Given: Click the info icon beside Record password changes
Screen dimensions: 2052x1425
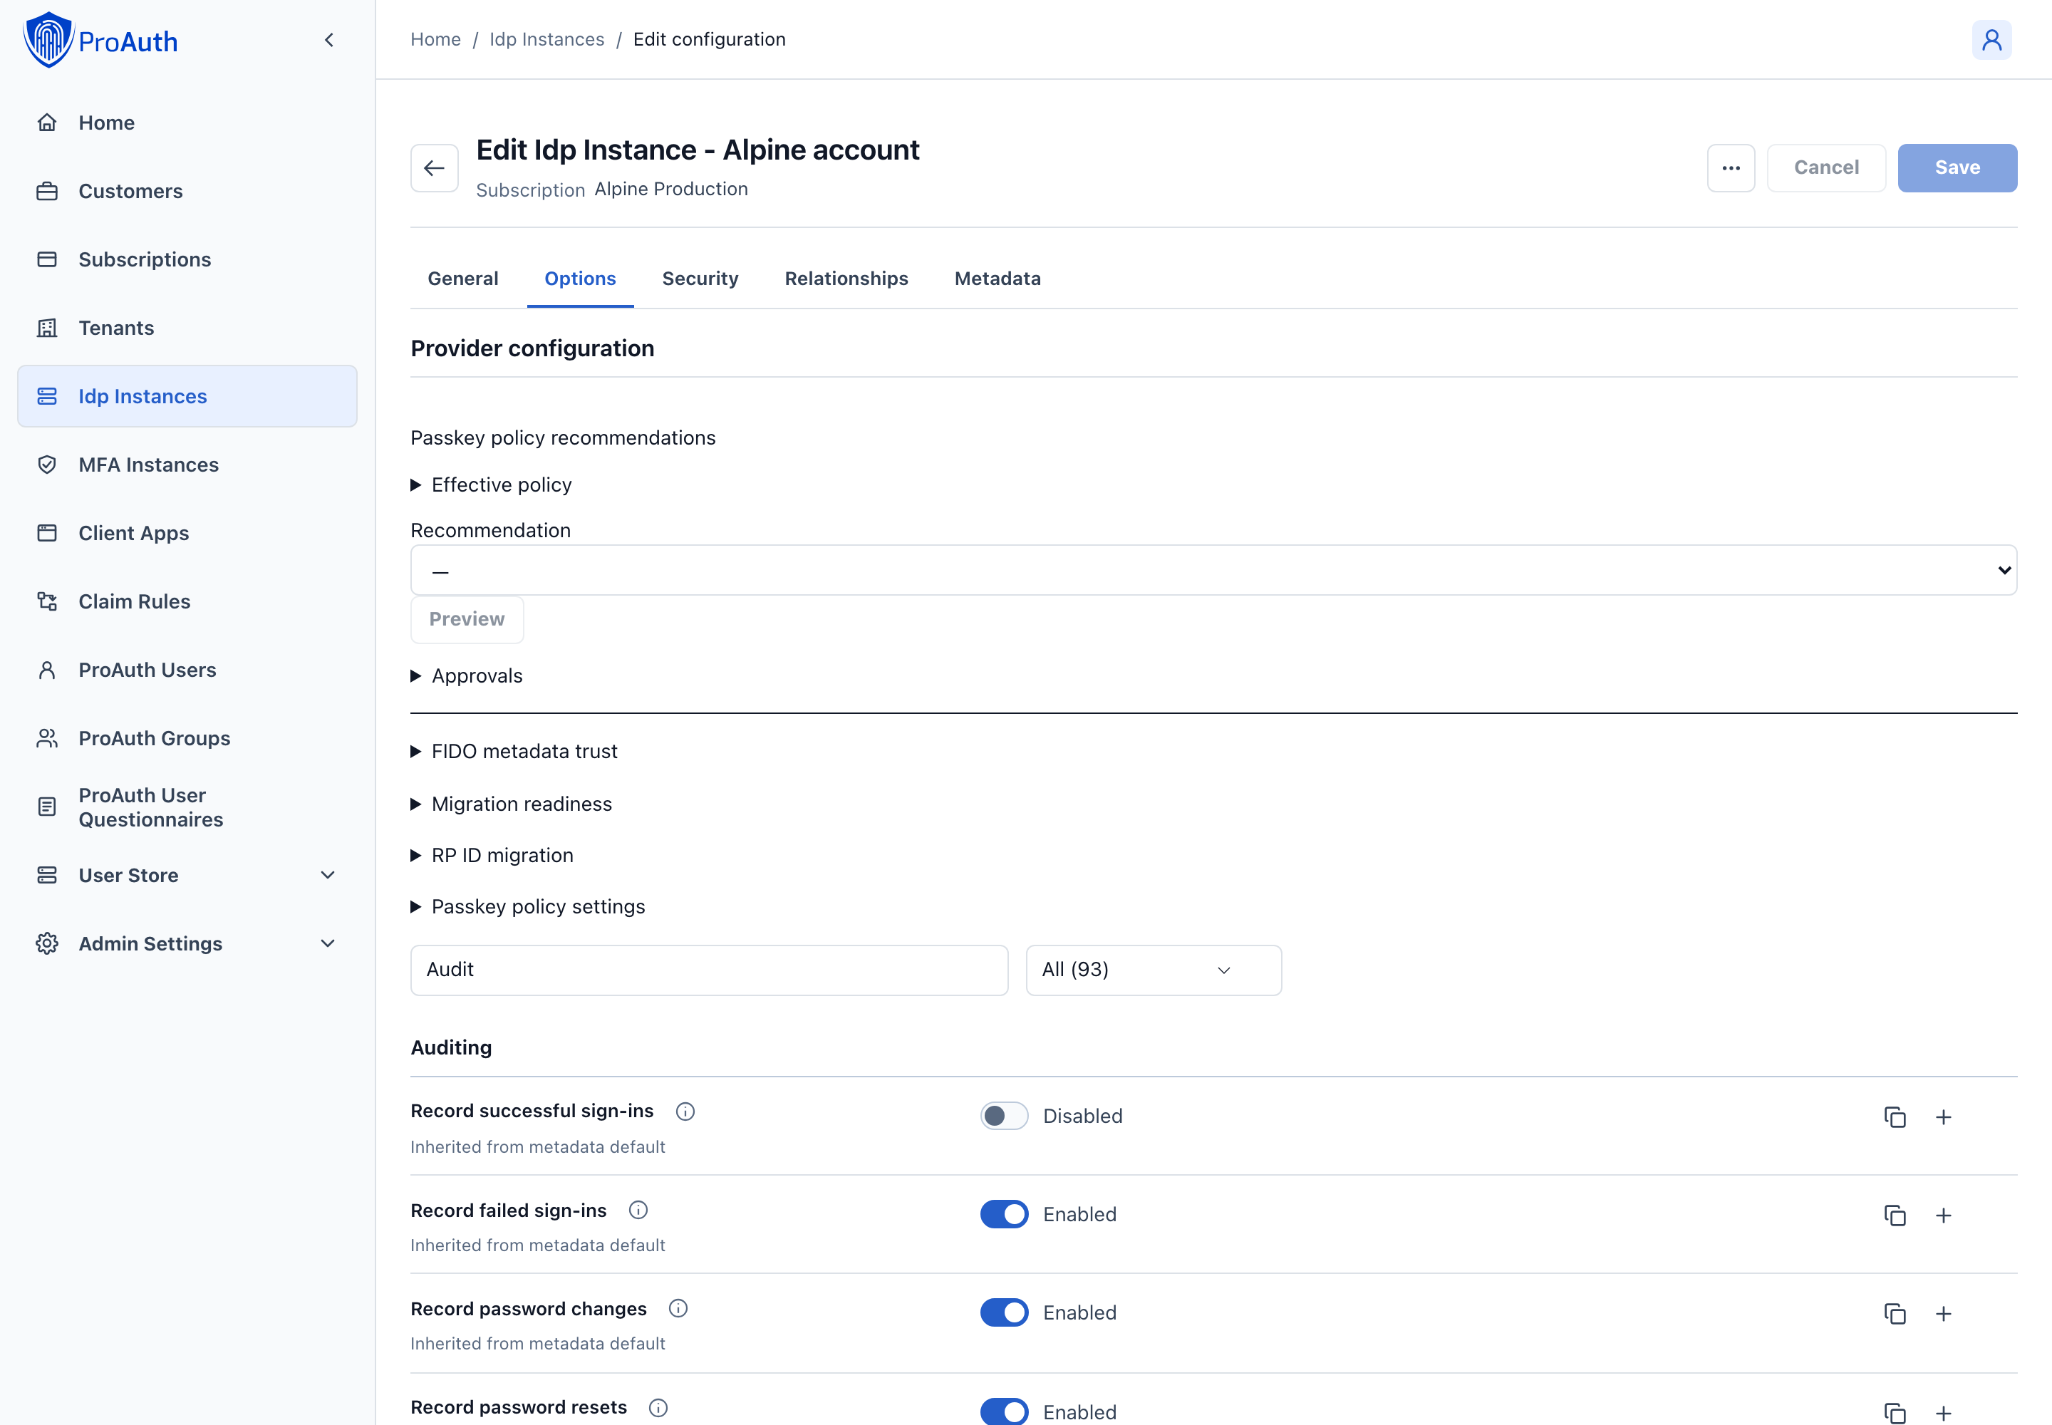Looking at the screenshot, I should (x=678, y=1308).
